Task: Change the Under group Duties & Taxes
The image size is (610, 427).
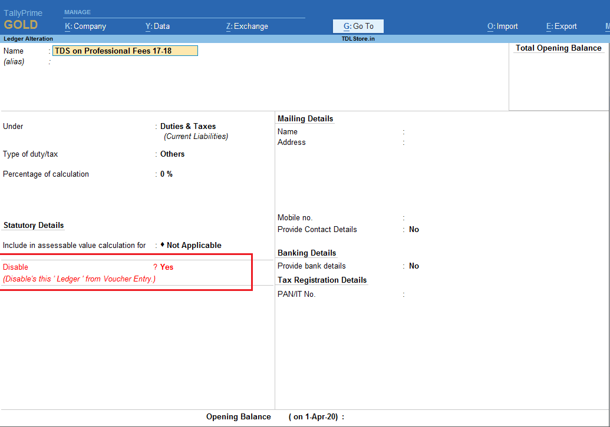Action: coord(188,126)
